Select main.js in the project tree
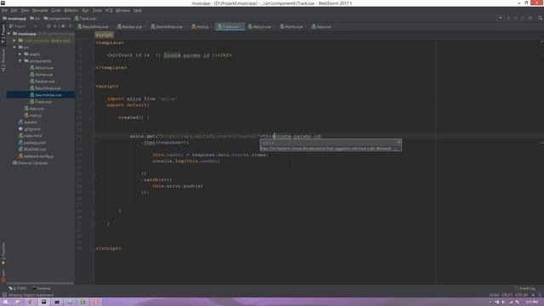544x306 pixels. pos(33,116)
